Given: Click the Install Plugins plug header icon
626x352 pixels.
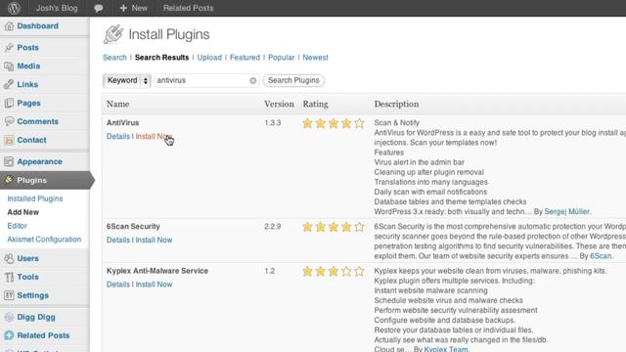Looking at the screenshot, I should (113, 34).
